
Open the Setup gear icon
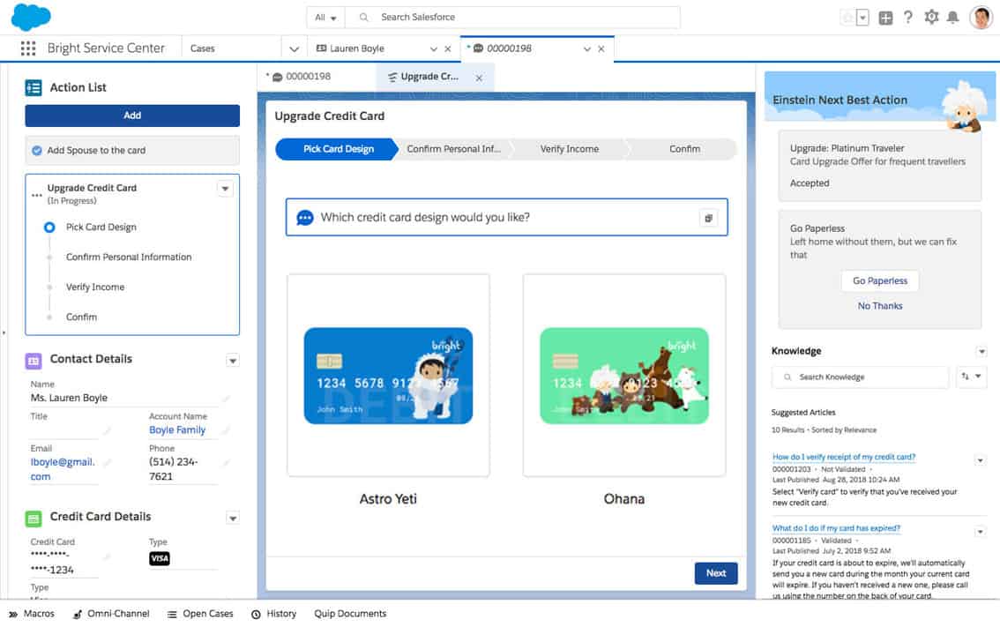pyautogui.click(x=931, y=18)
